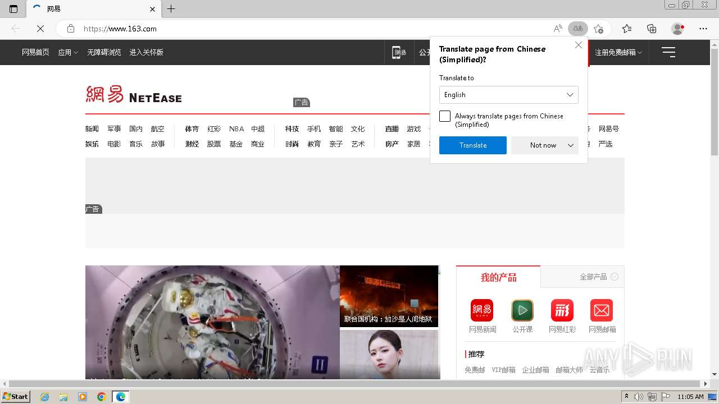This screenshot has height=404, width=719.
Task: Open 新闻 navigation section
Action: (x=92, y=129)
